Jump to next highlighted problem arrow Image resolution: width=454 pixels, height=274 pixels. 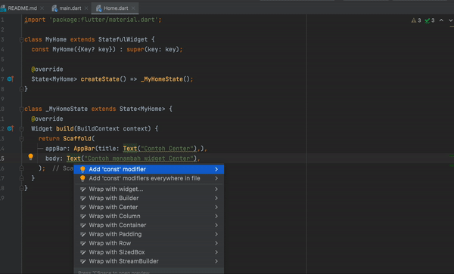tap(450, 20)
